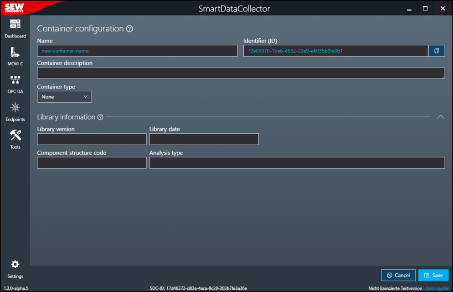Screen dimensions: 453x292
Task: Open the Tools sidebar section
Action: (x=15, y=139)
